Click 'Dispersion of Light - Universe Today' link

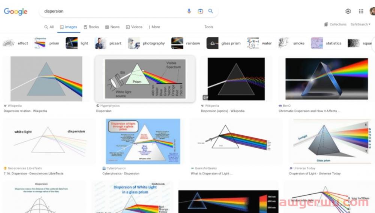pyautogui.click(x=315, y=173)
